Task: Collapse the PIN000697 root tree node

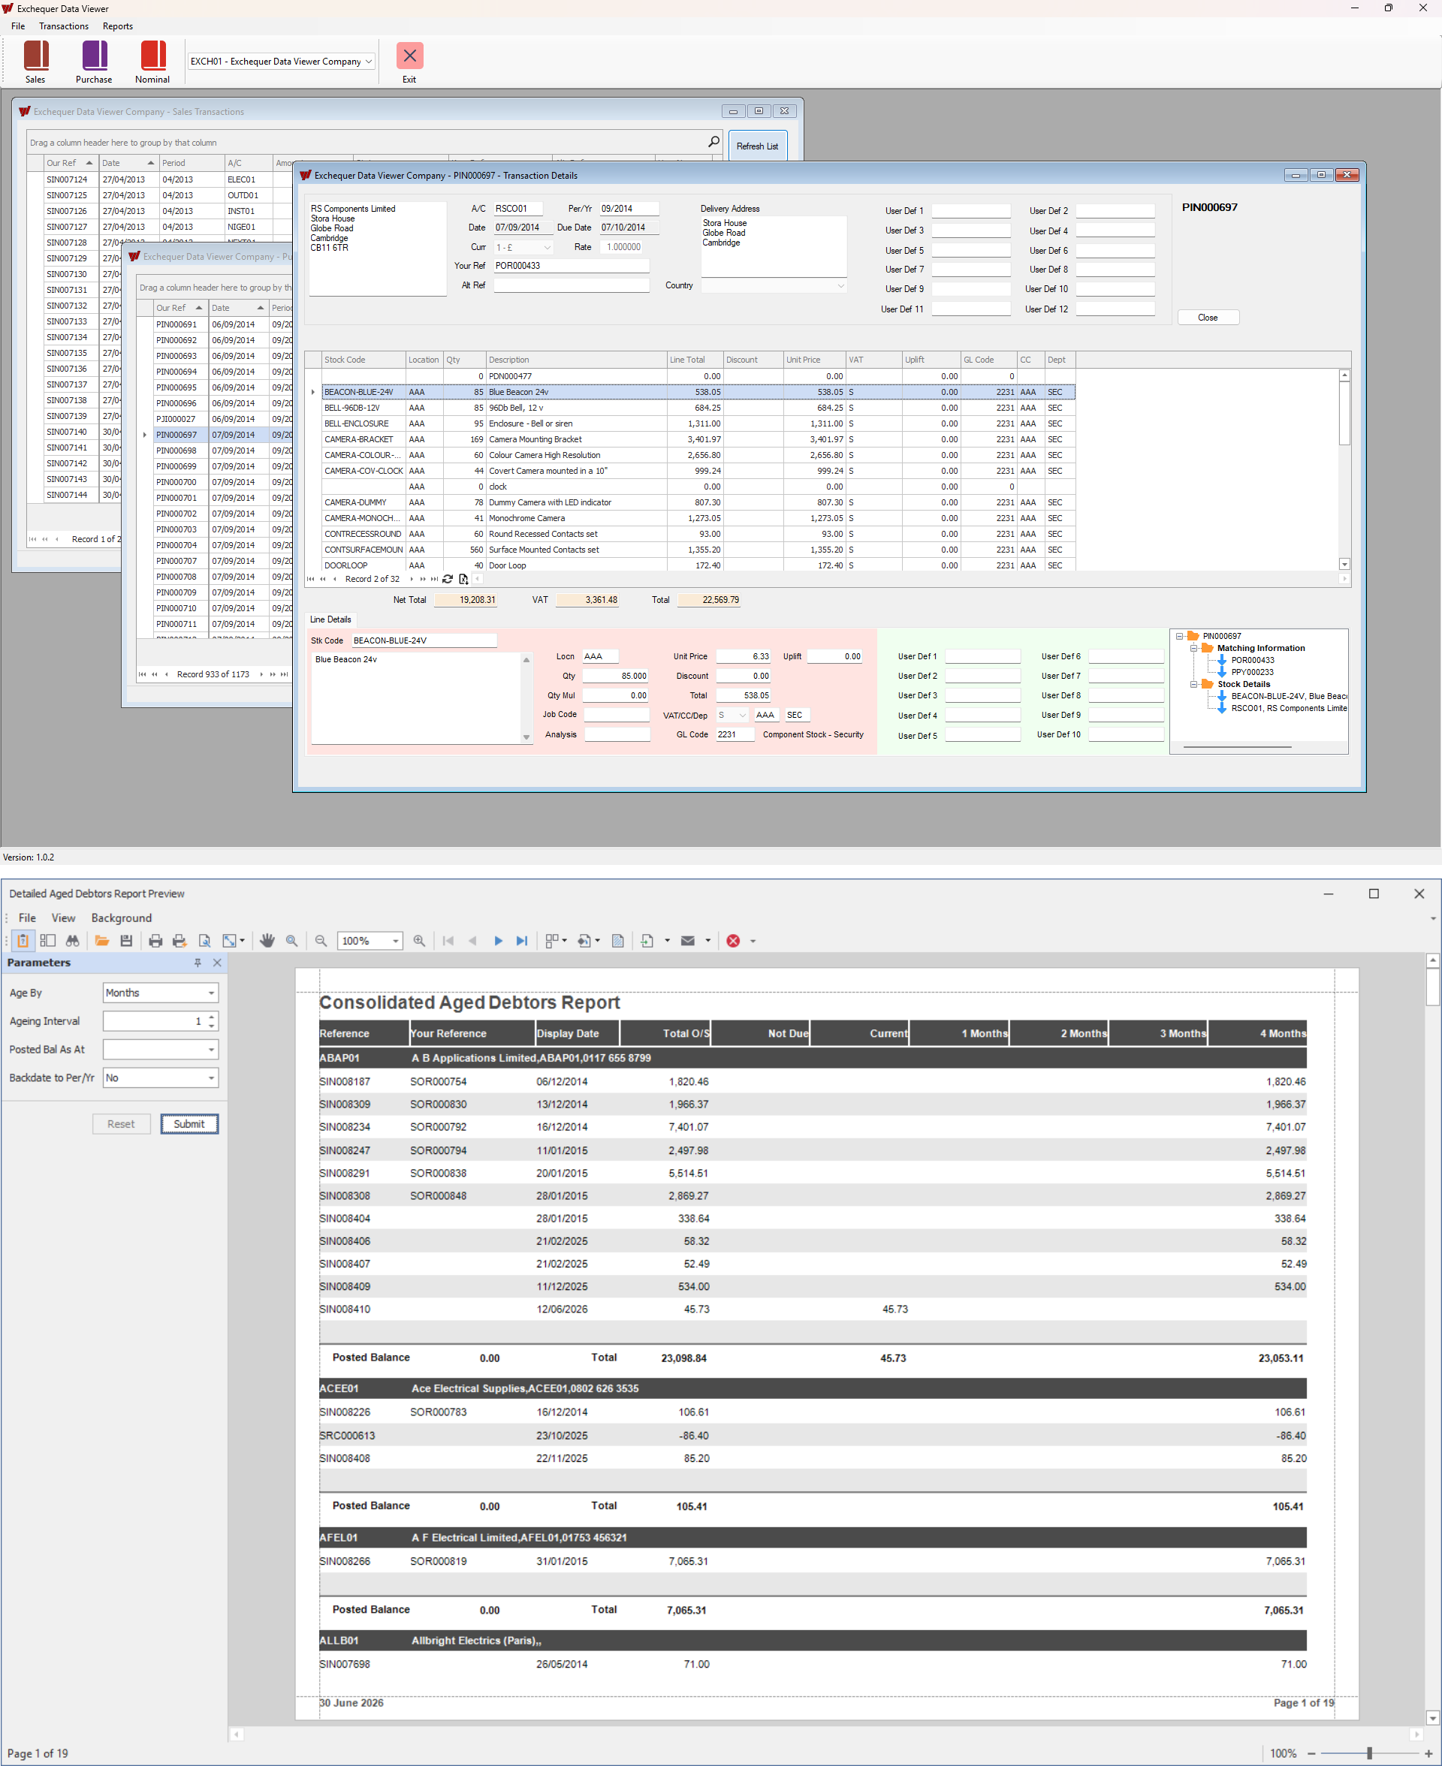Action: 1180,636
